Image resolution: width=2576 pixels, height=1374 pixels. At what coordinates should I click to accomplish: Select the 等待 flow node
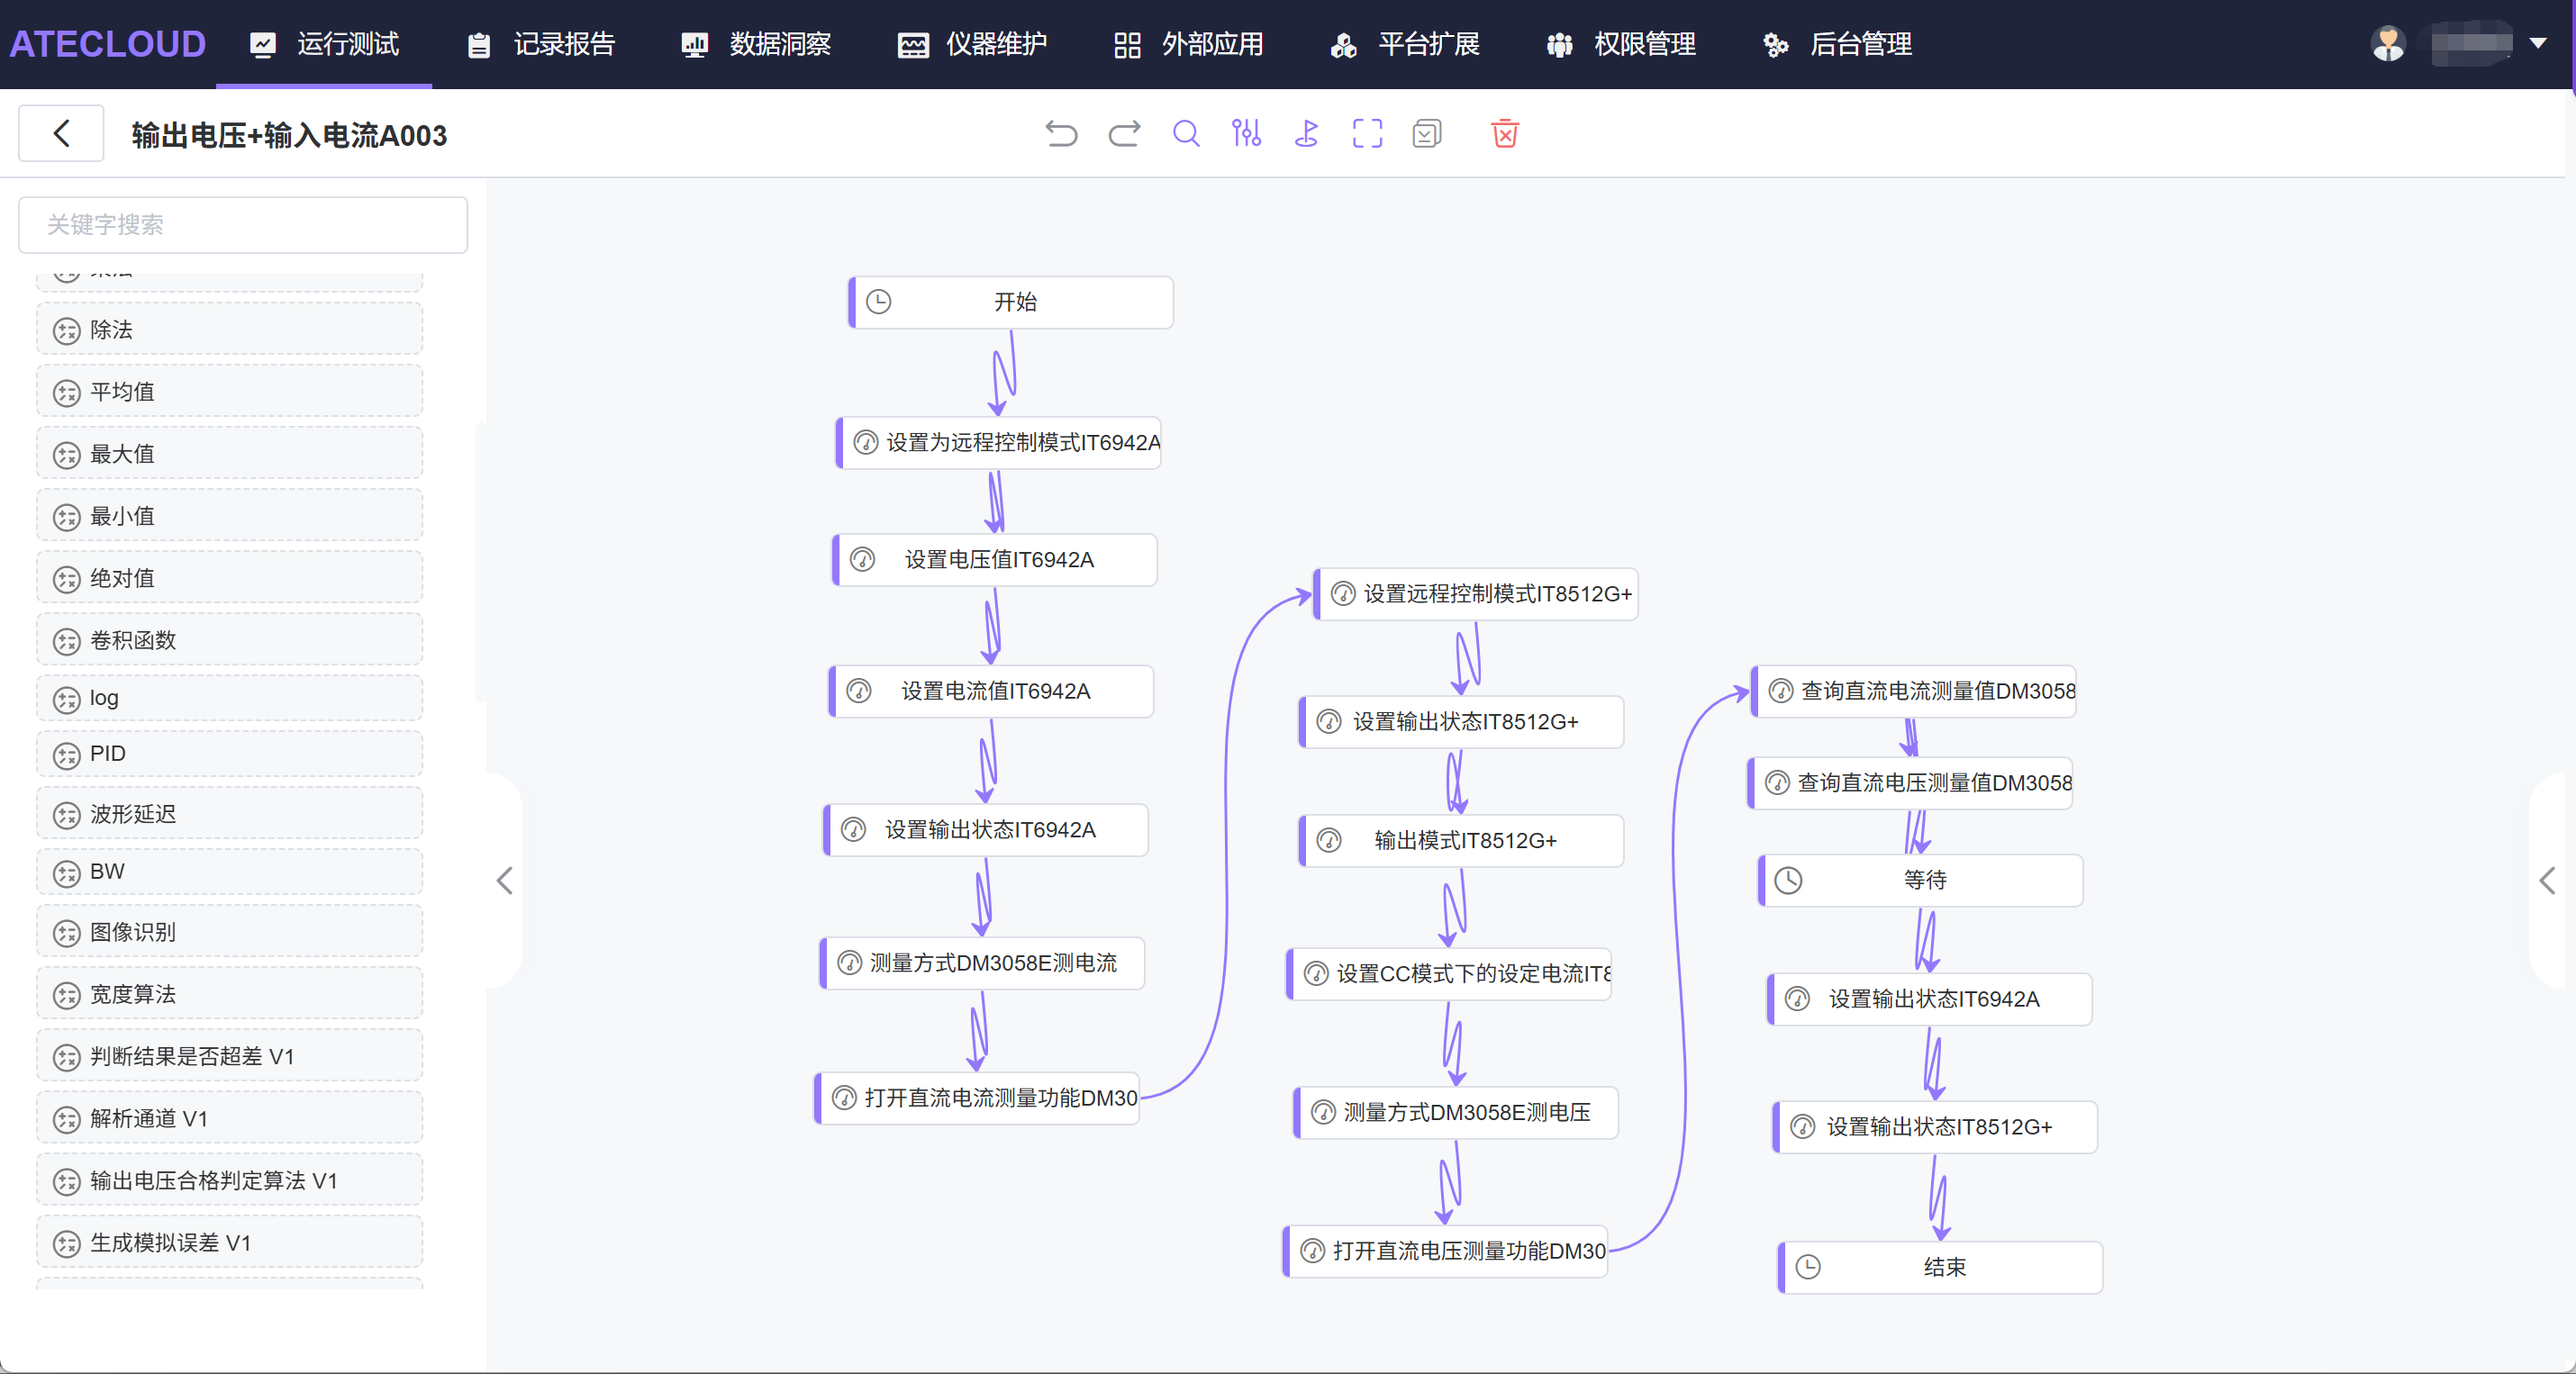point(1921,879)
